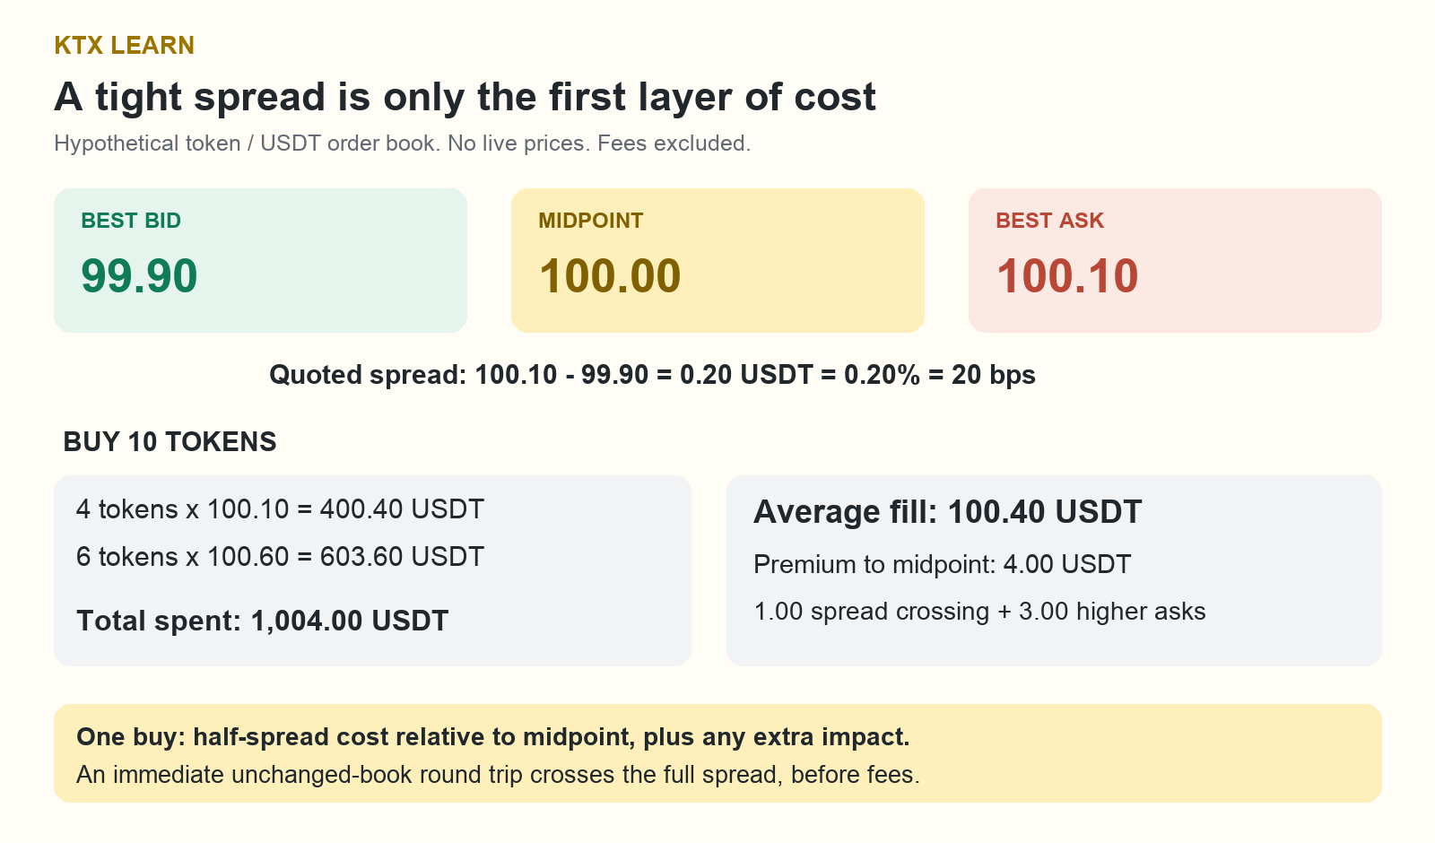
Task: Open the Midpoint card
Action: coord(717,260)
